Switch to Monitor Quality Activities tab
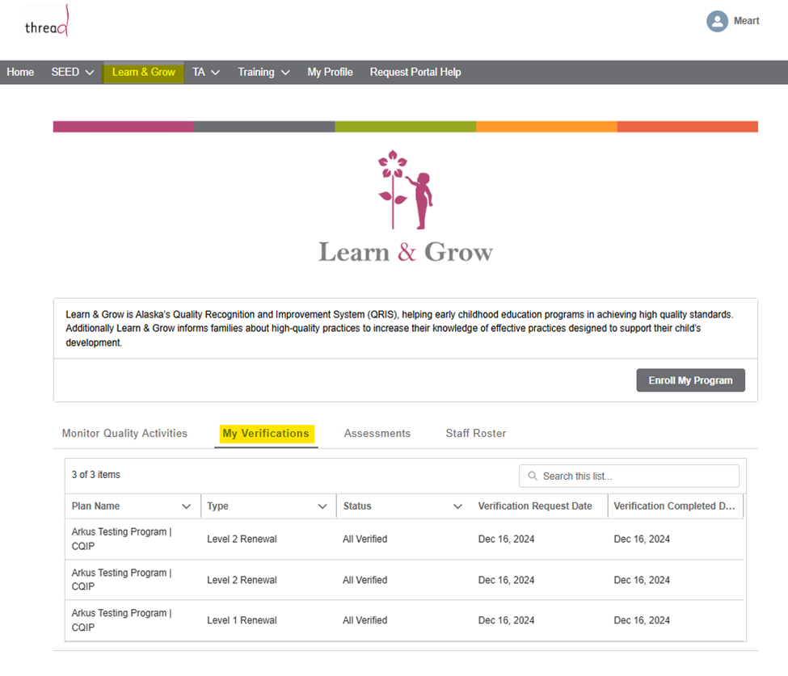788x676 pixels. point(124,434)
